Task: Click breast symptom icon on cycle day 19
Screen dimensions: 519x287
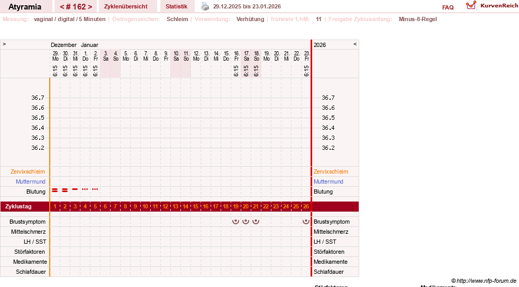Action: coord(235,222)
